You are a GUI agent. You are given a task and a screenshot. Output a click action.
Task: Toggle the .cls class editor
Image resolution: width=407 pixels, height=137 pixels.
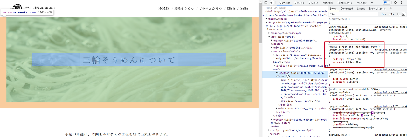391,14
